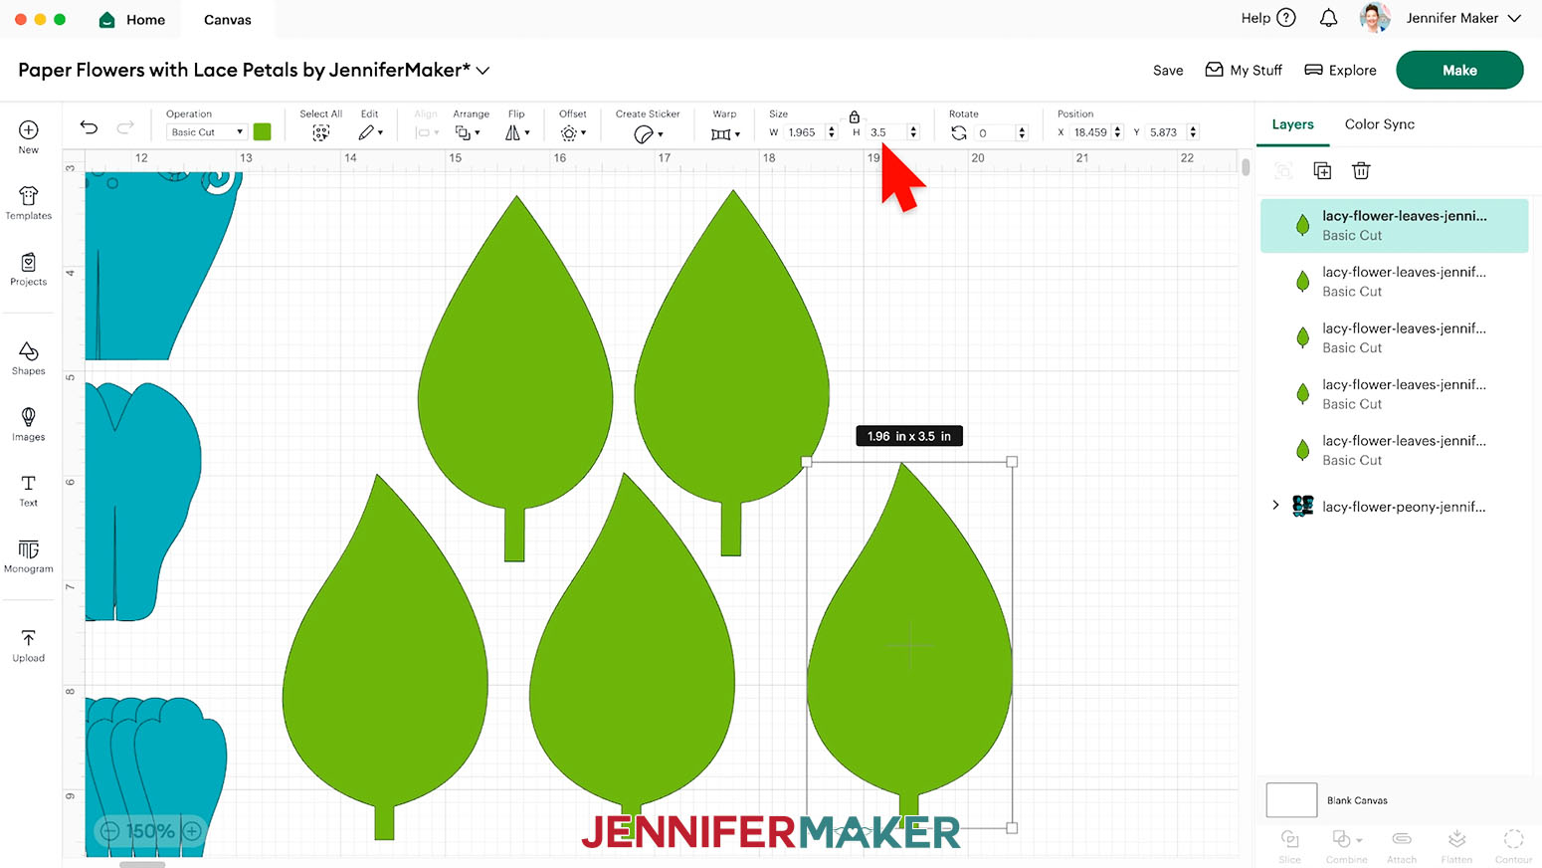Zoom in with the plus button

pyautogui.click(x=192, y=831)
